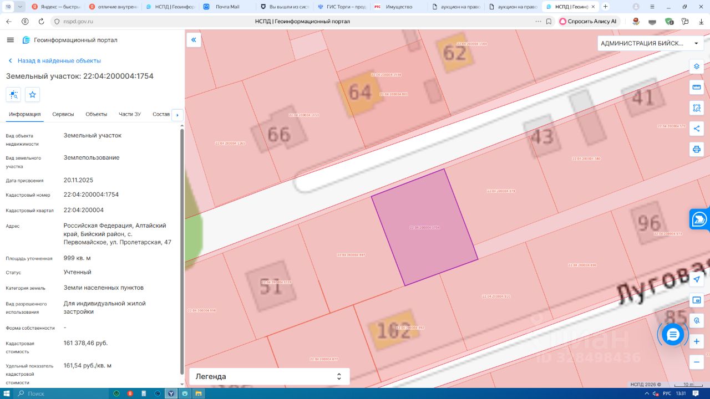The height and width of the screenshot is (399, 710).
Task: Print the map with printer icon
Action: (x=697, y=149)
